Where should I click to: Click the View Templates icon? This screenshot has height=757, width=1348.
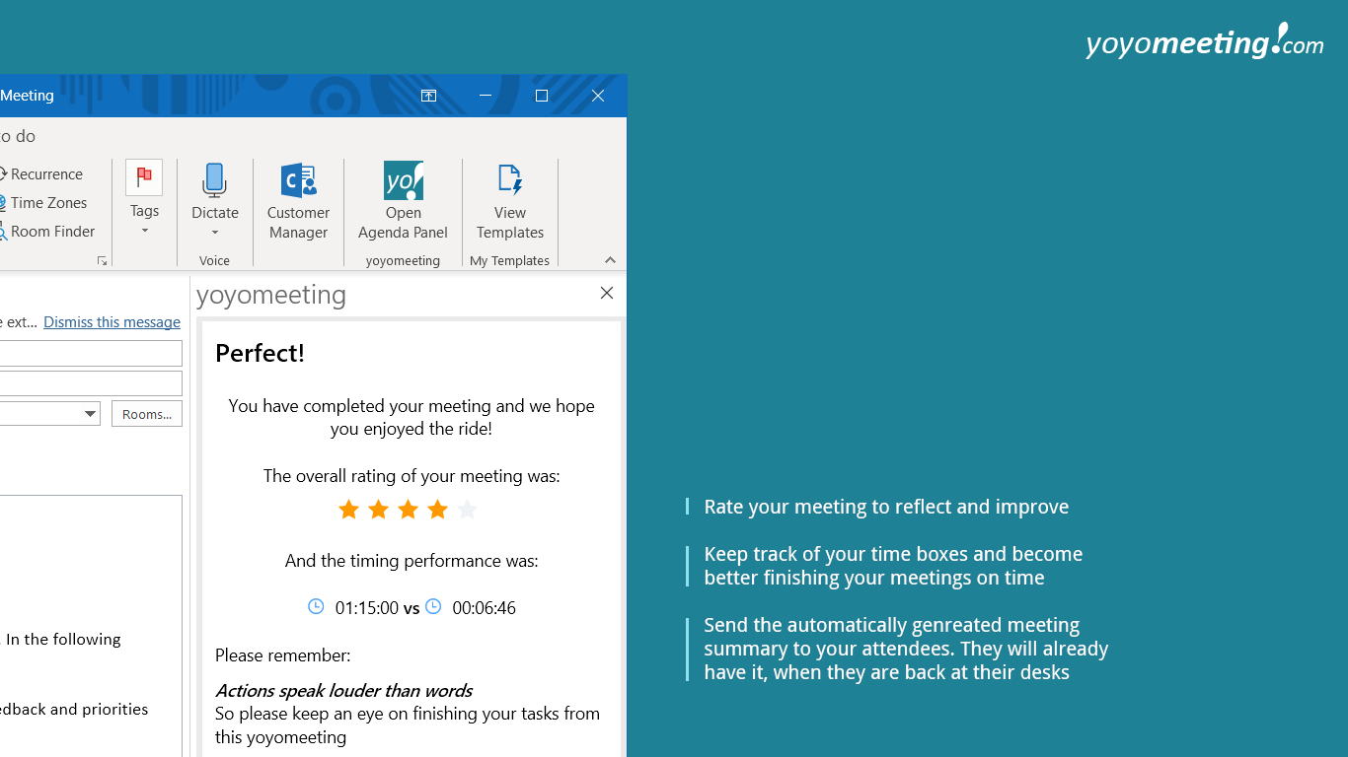(x=509, y=181)
